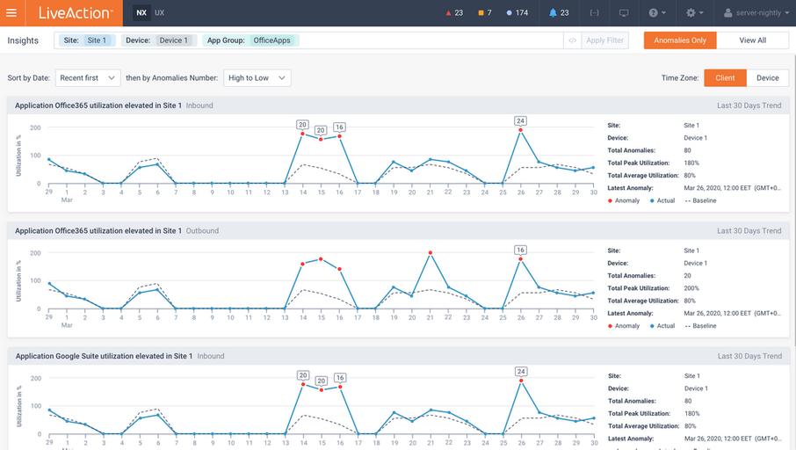Viewport: 796px width, 450px height.
Task: Click Last 30 Days Trend in Office365 Outbound card
Action: pos(749,230)
